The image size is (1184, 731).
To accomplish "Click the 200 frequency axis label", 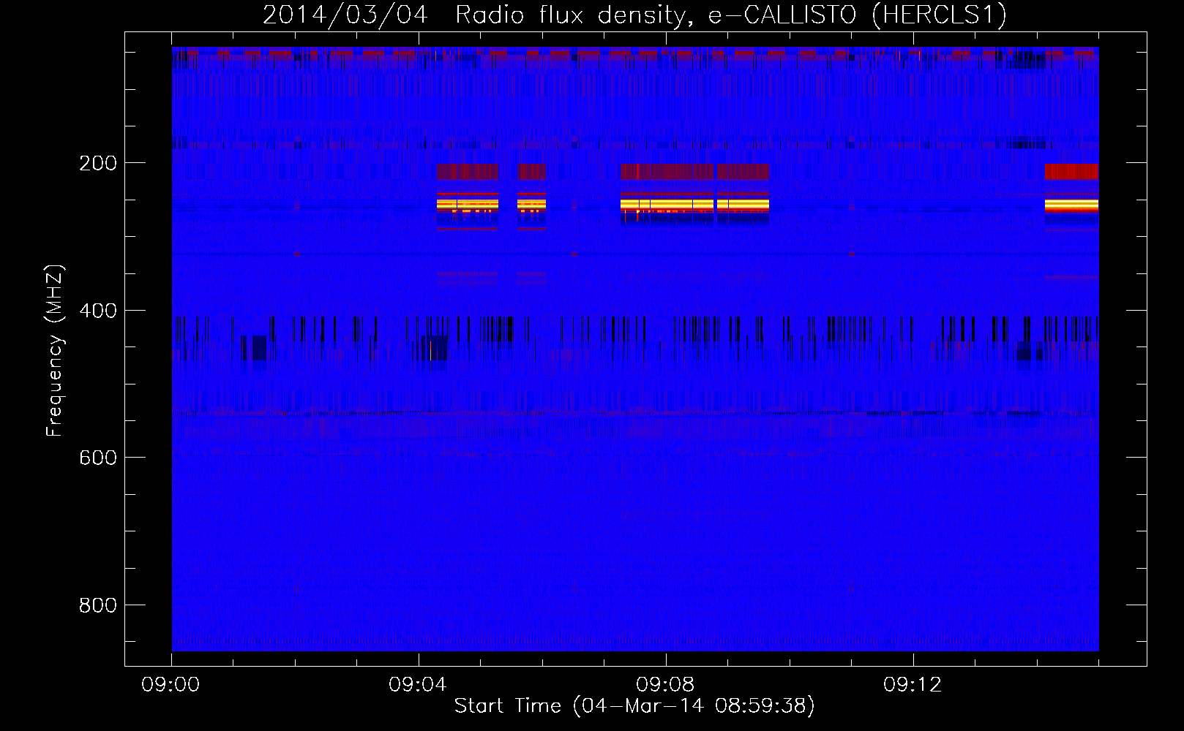I will click(x=98, y=163).
